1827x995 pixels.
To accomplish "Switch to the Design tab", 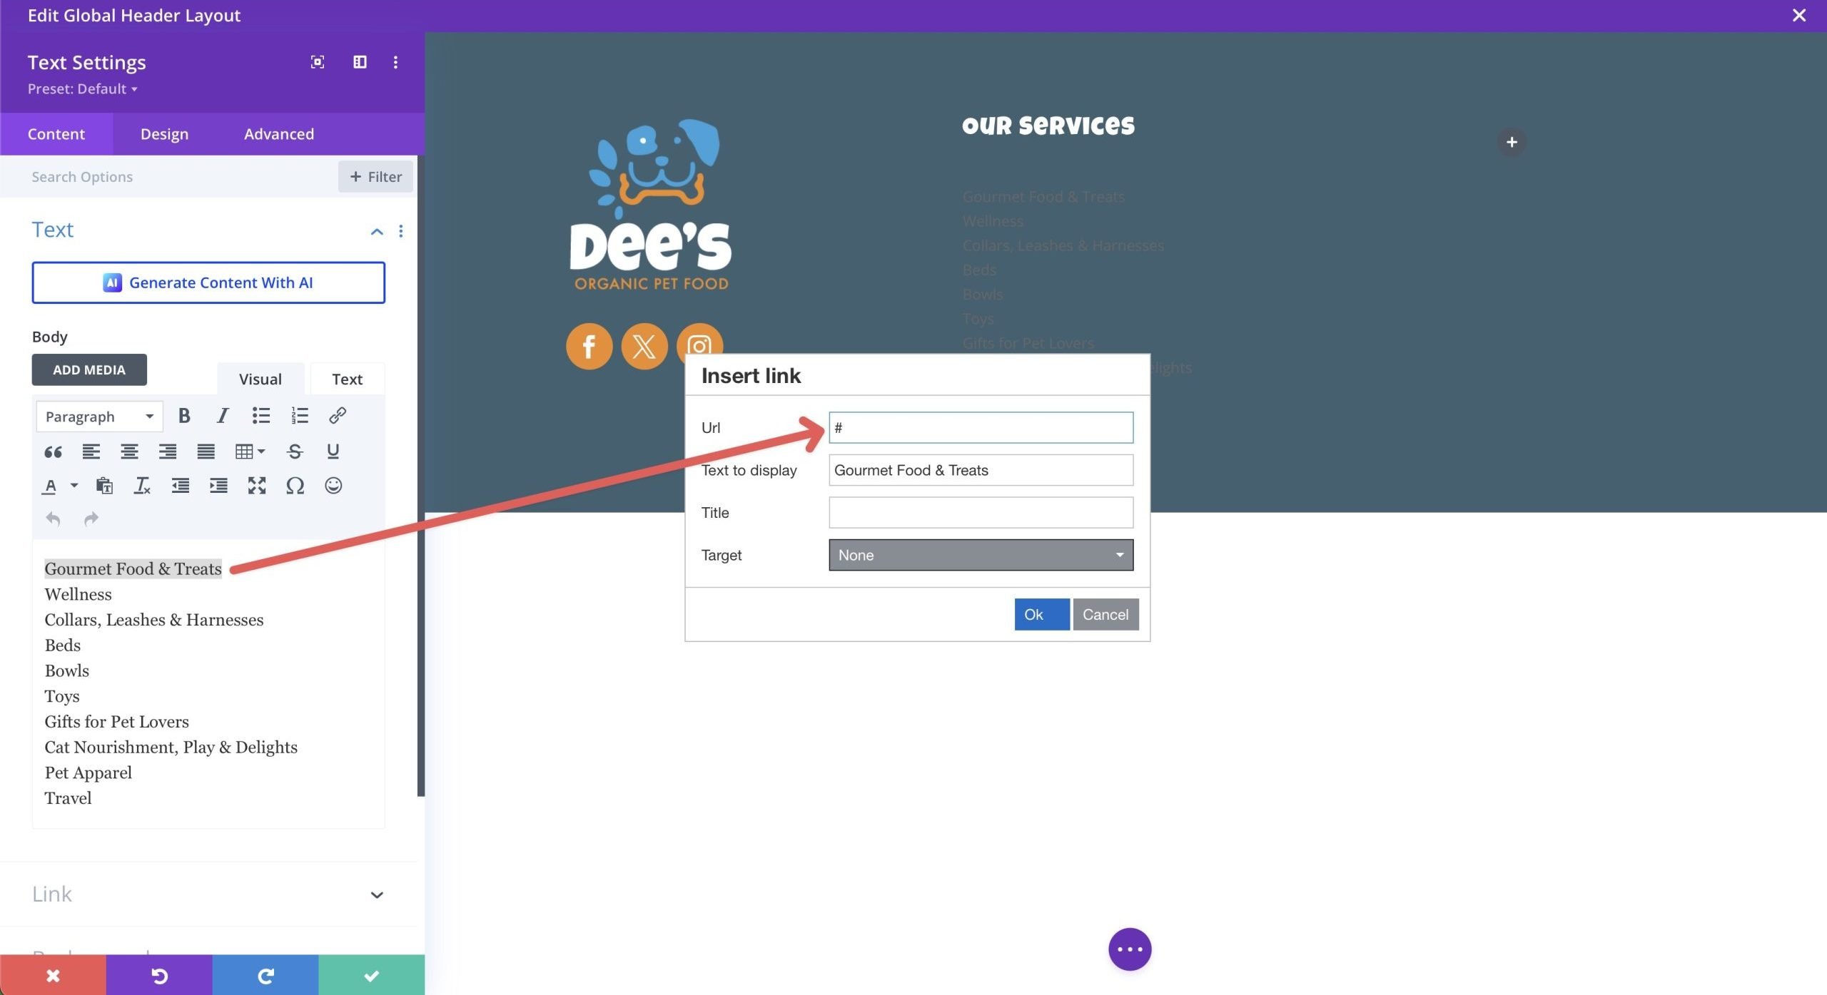I will click(x=164, y=133).
